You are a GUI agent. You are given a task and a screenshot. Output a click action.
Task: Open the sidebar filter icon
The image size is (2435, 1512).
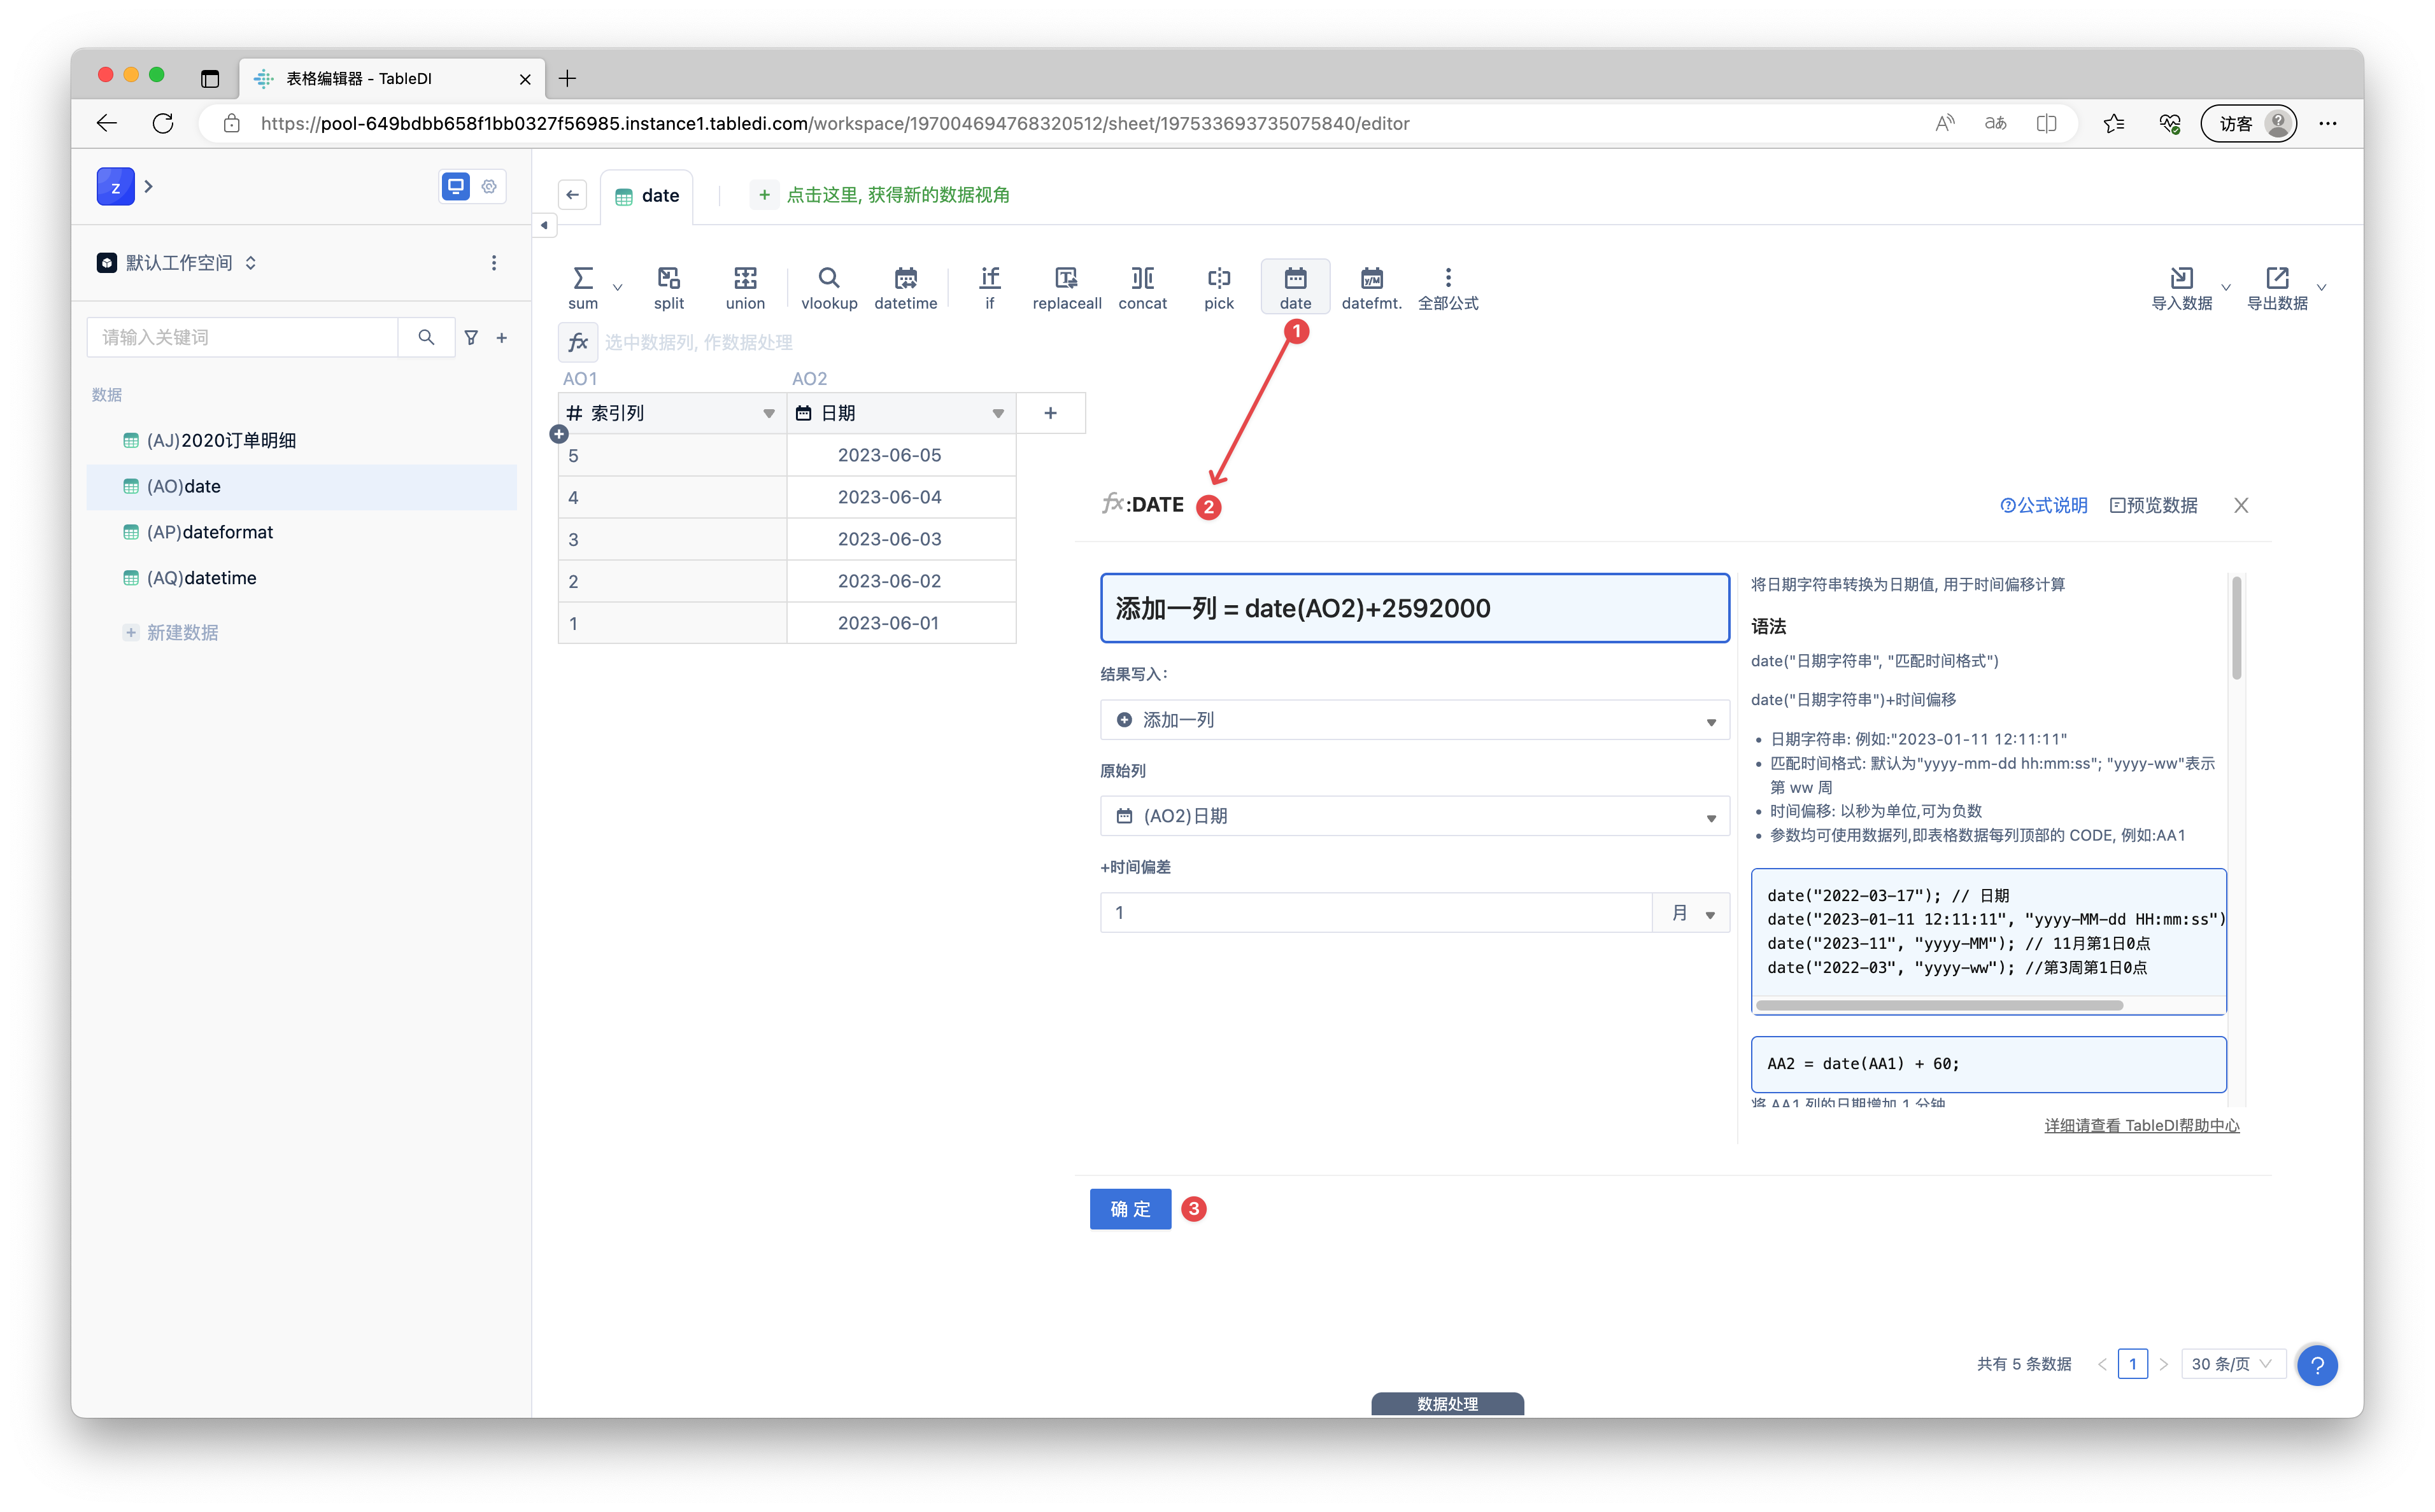click(x=471, y=338)
